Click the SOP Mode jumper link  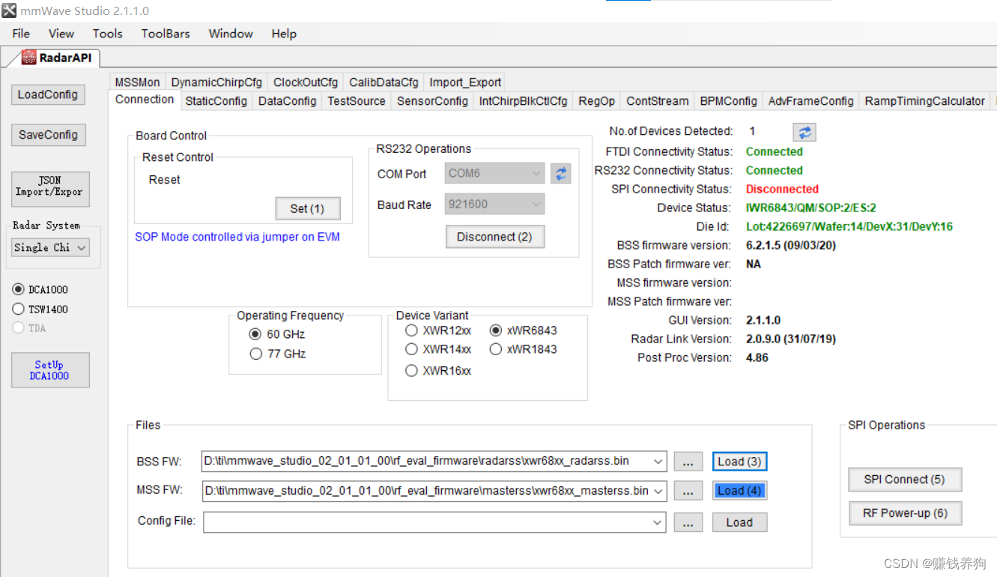[x=237, y=237]
